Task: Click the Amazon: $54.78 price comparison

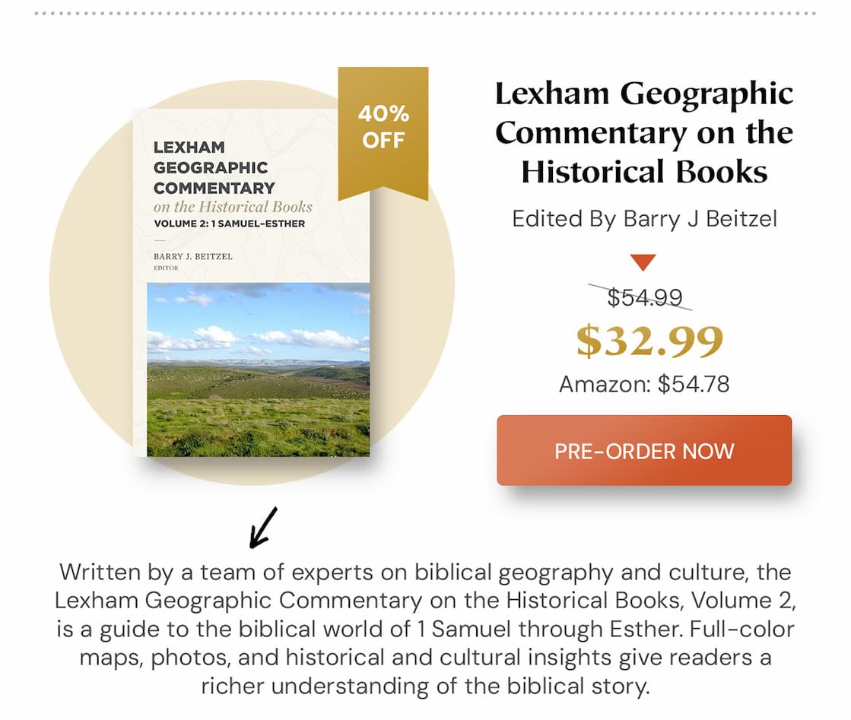Action: click(x=644, y=384)
